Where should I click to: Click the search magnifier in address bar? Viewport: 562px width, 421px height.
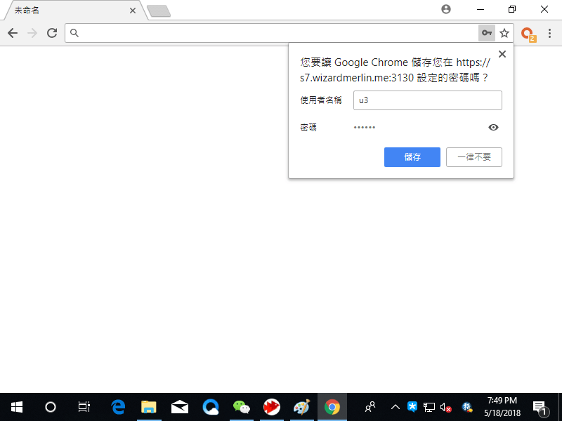(74, 33)
